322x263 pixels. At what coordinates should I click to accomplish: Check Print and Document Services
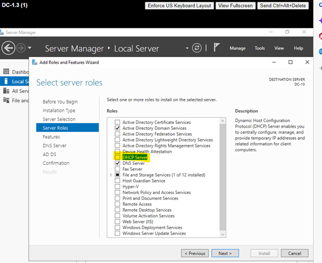(x=117, y=198)
